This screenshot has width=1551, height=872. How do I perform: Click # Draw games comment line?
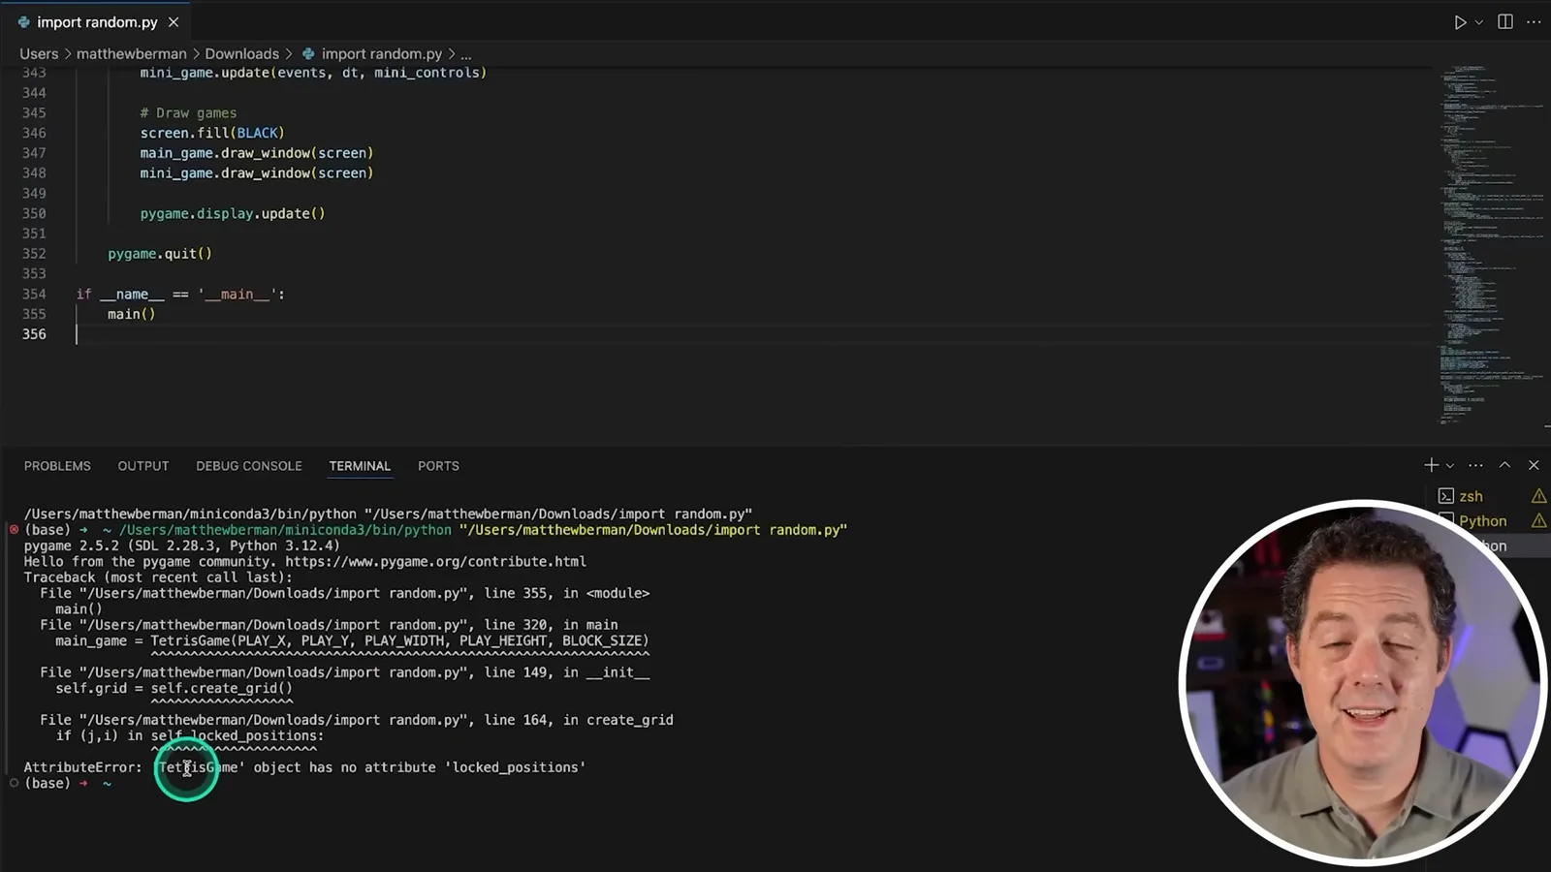[x=188, y=113]
